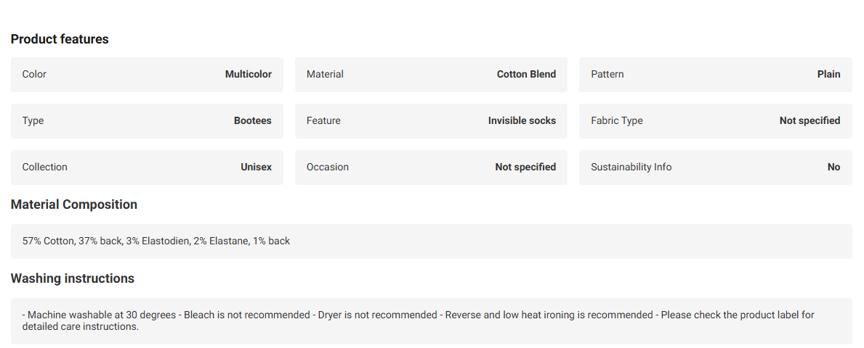Click the 57% Cotton composition text
864x348 pixels.
point(156,241)
